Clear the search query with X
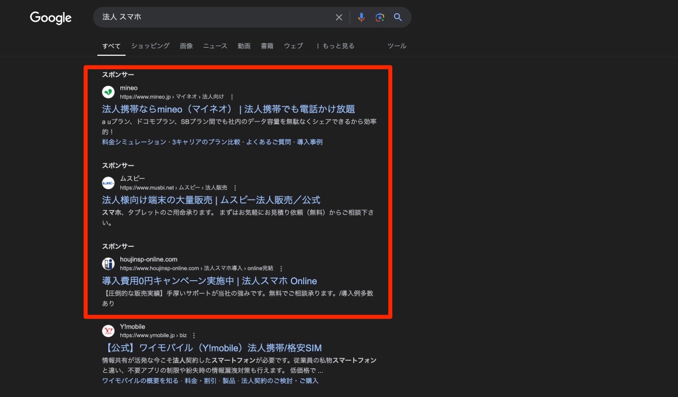This screenshot has height=397, width=678. coord(339,17)
